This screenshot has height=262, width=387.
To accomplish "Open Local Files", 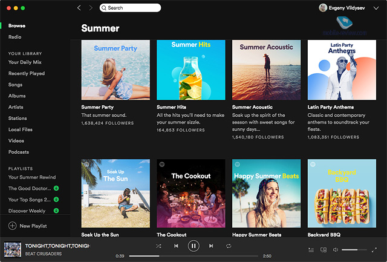I will click(21, 129).
